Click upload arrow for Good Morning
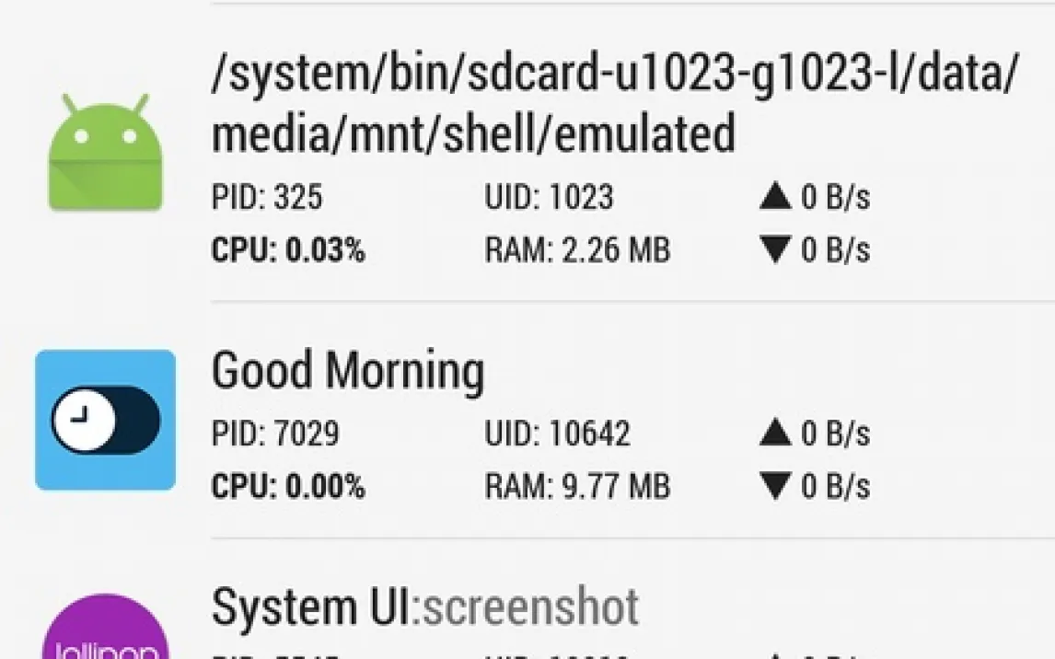 pyautogui.click(x=776, y=434)
